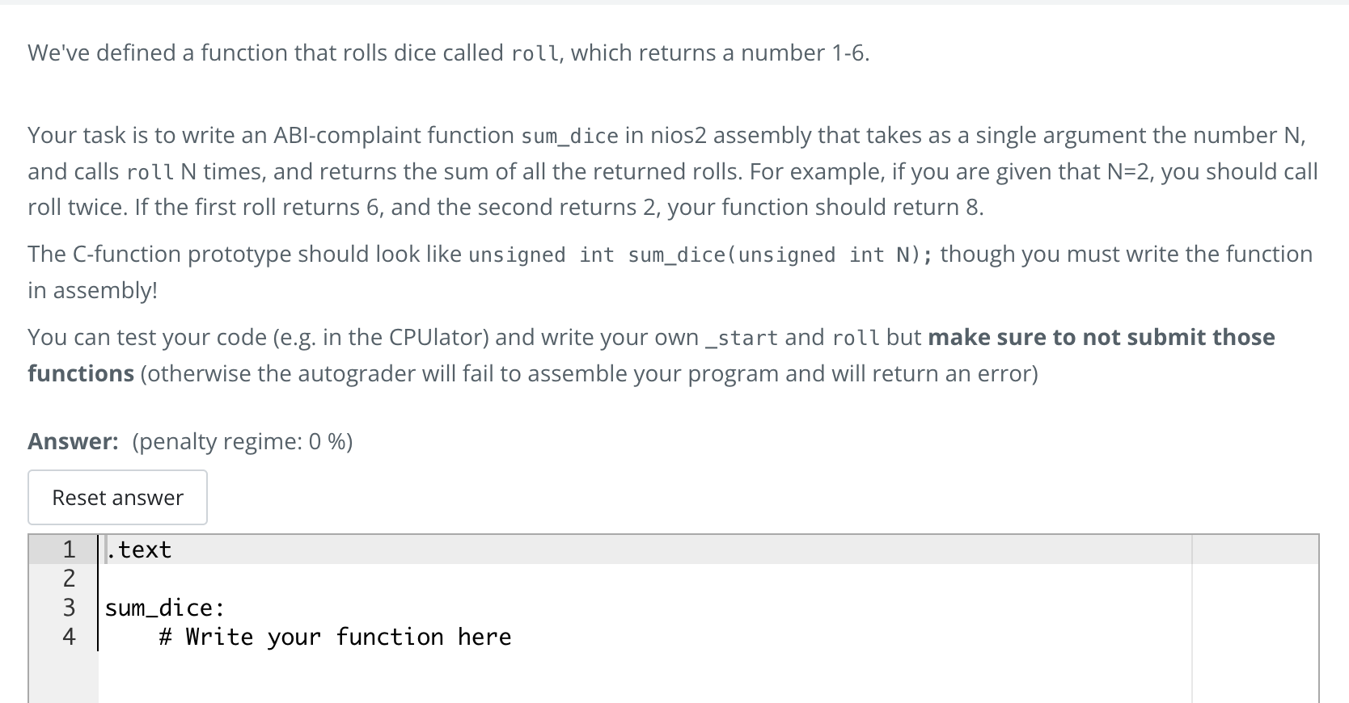This screenshot has height=703, width=1349.
Task: Click line number 4 in the gutter
Action: tap(68, 637)
